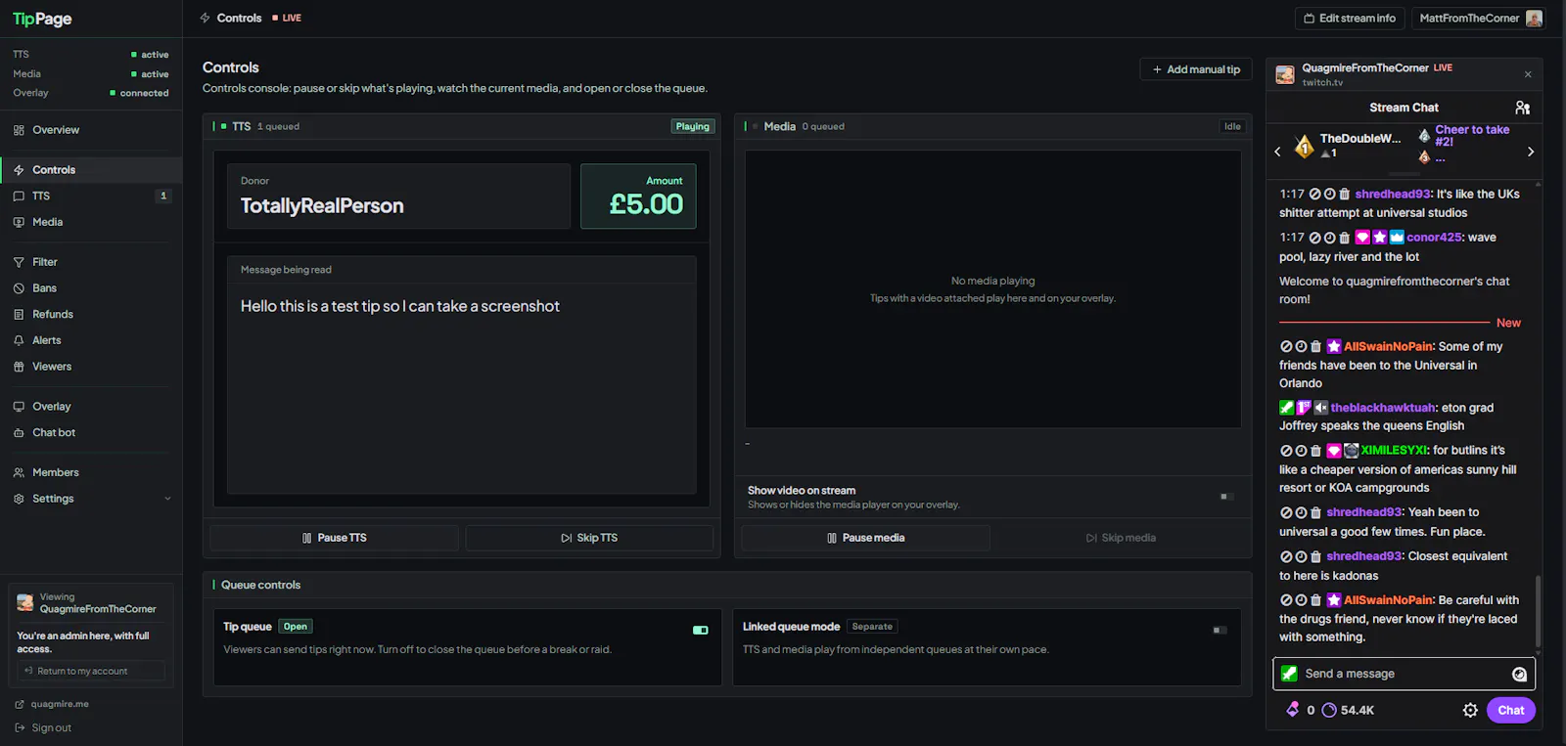Click TheDoubleW... top cheerer entry
This screenshot has height=746, width=1566.
coord(1347,146)
